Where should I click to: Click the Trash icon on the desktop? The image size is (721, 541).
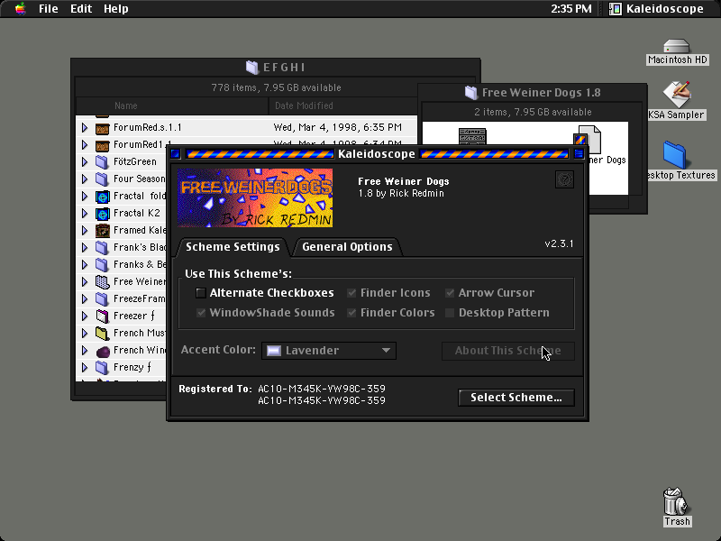pyautogui.click(x=676, y=501)
